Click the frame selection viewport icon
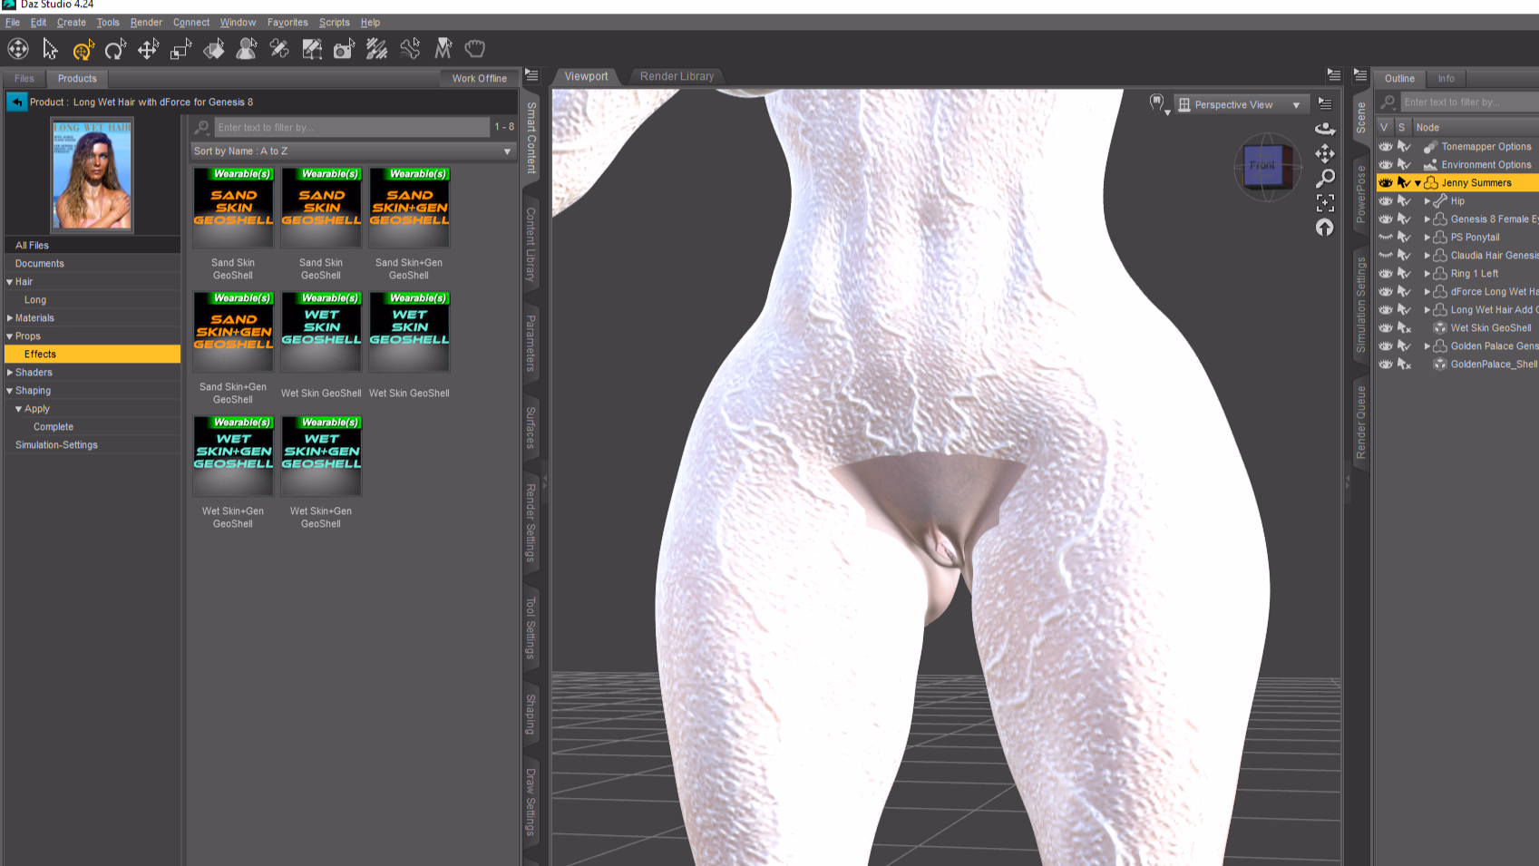 [x=1325, y=202]
